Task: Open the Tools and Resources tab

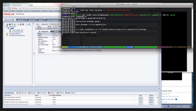Action: point(53,20)
